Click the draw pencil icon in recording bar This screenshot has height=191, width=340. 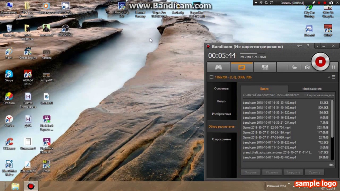coord(314,3)
